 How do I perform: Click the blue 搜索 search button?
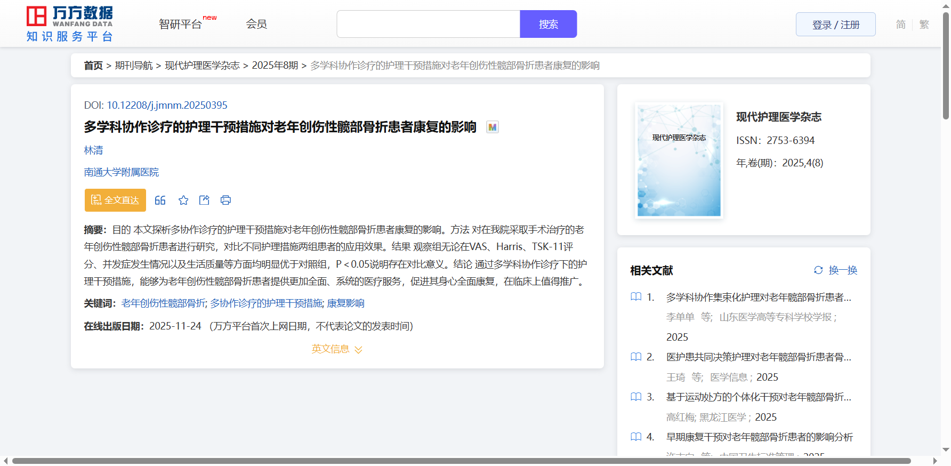tap(548, 24)
